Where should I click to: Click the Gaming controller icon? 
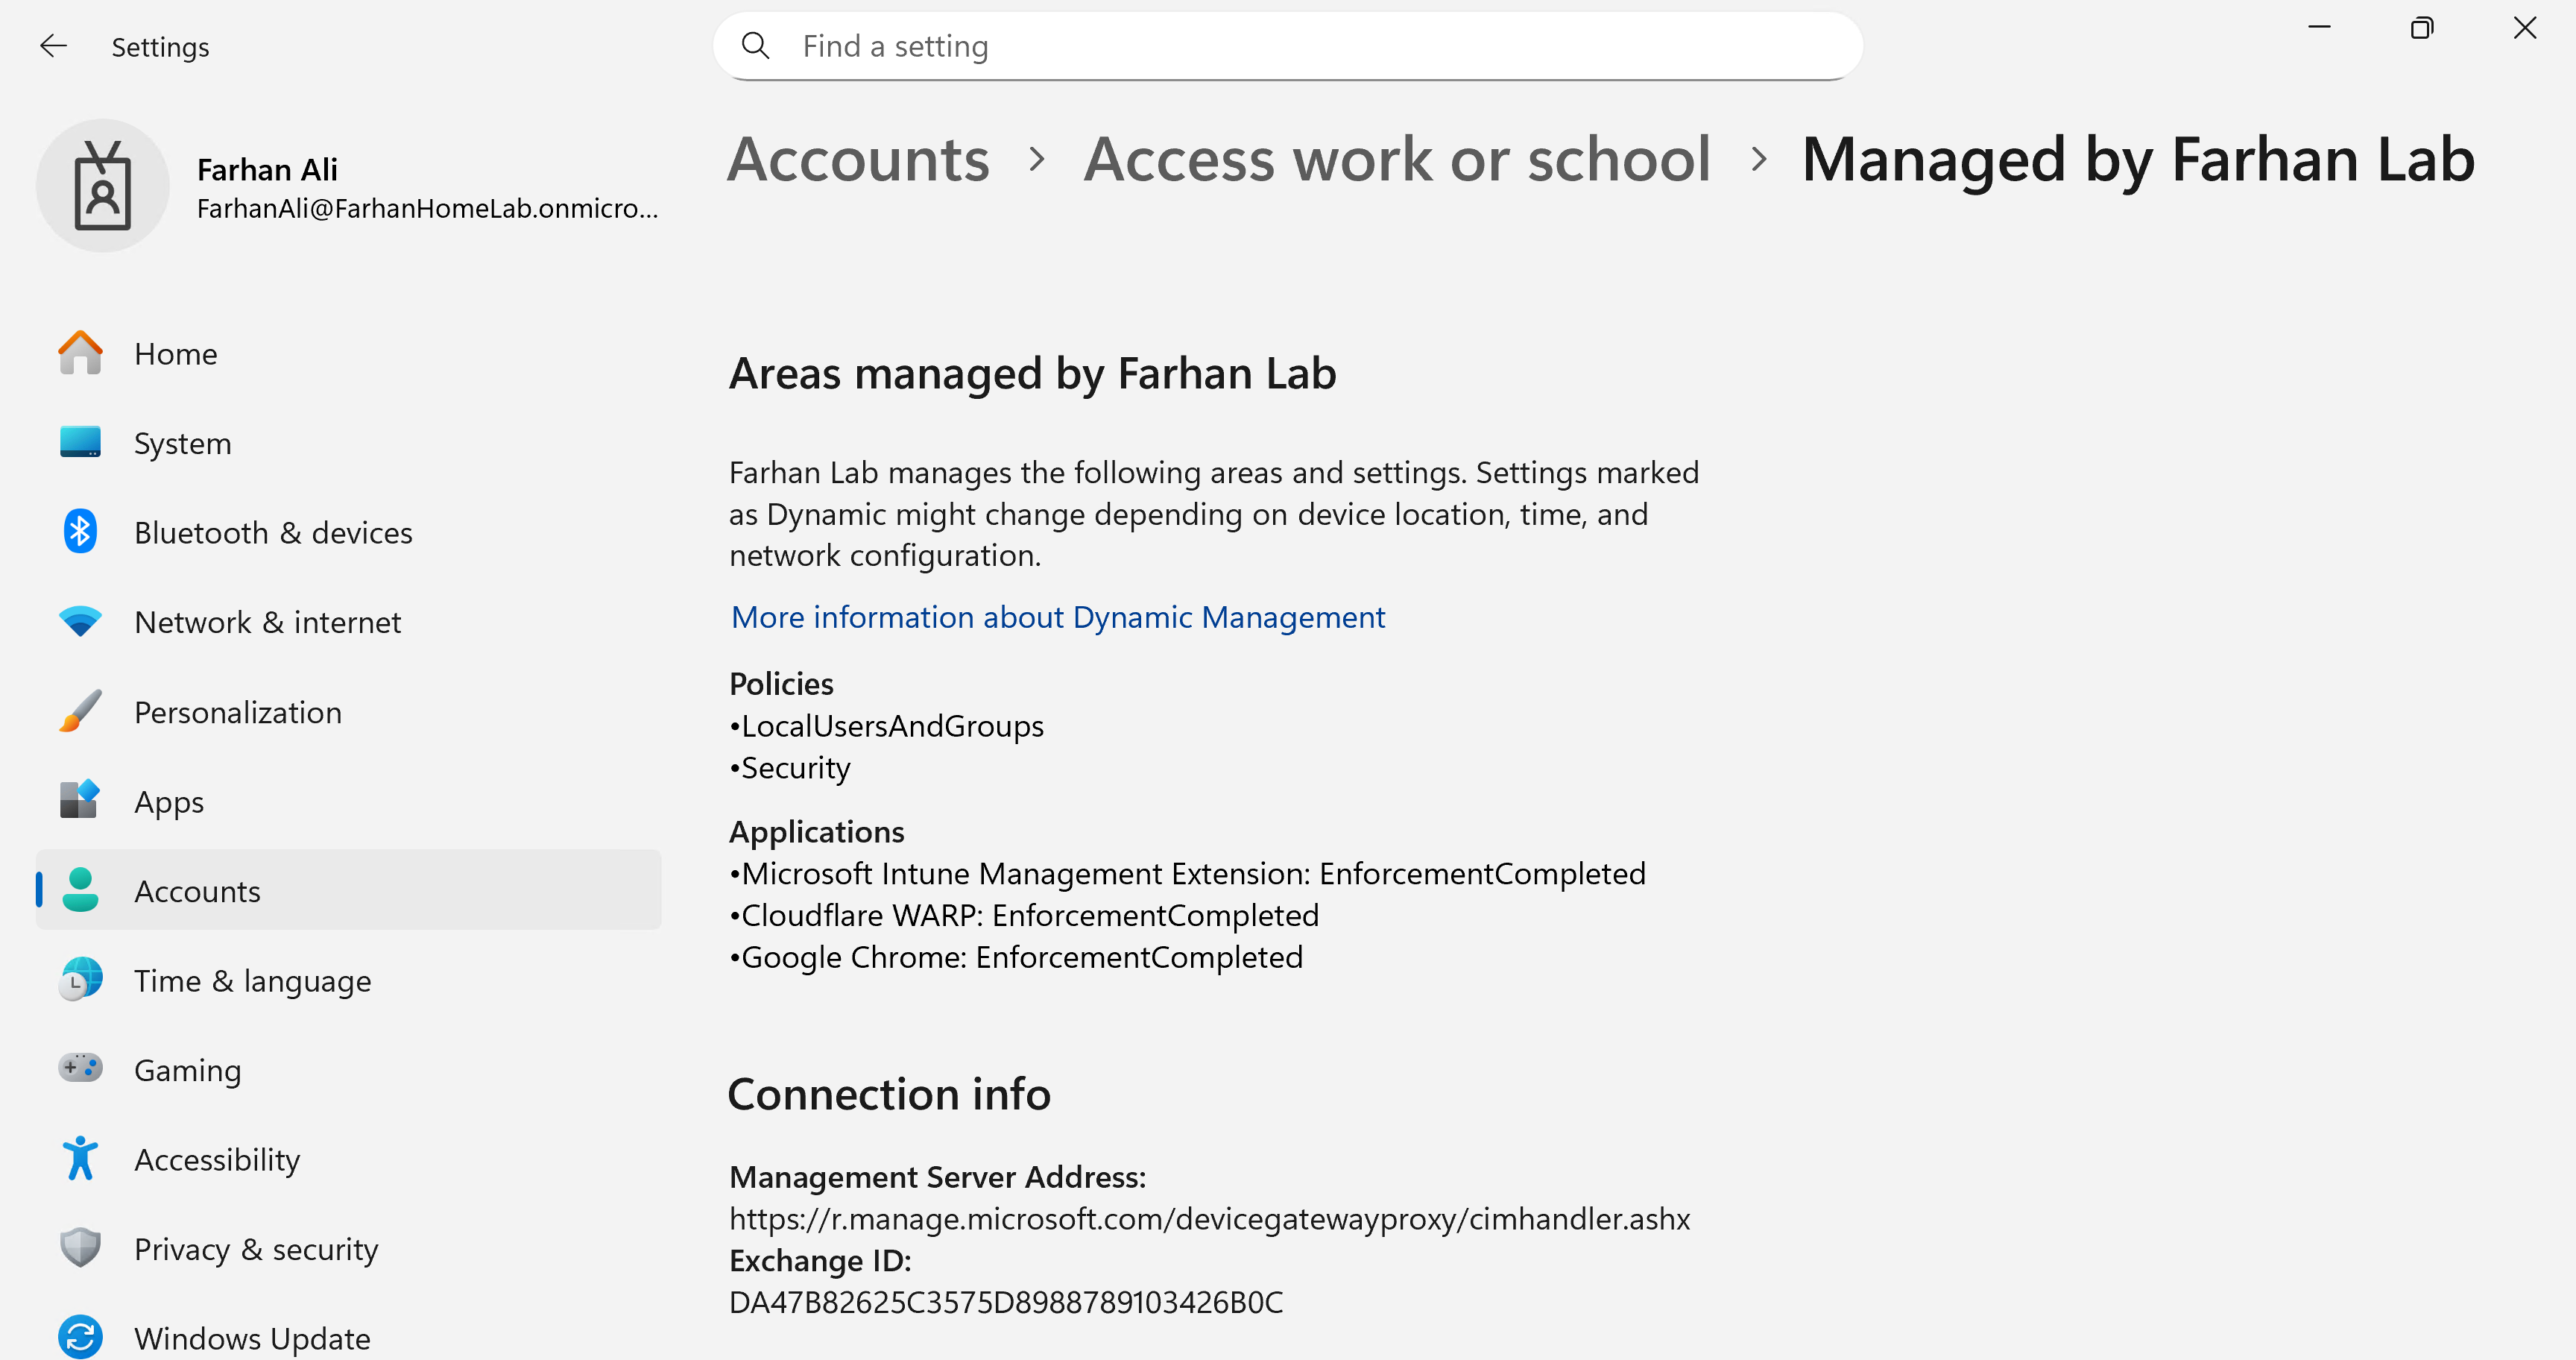coord(80,1068)
